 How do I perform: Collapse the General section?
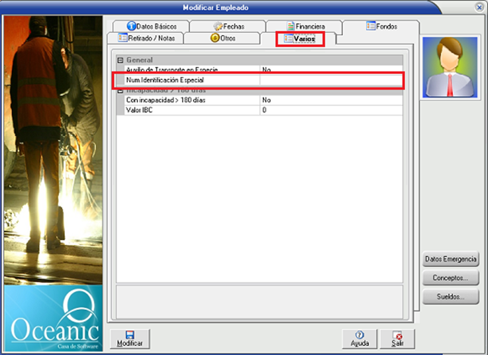pos(120,60)
